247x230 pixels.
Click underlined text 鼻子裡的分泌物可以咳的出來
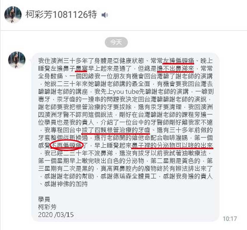(x=172, y=146)
